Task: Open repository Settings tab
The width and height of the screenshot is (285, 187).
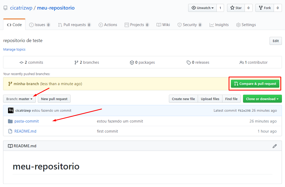Action: 246,25
